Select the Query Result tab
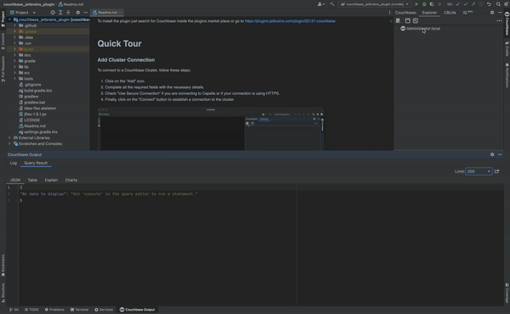This screenshot has height=314, width=510. tap(36, 163)
